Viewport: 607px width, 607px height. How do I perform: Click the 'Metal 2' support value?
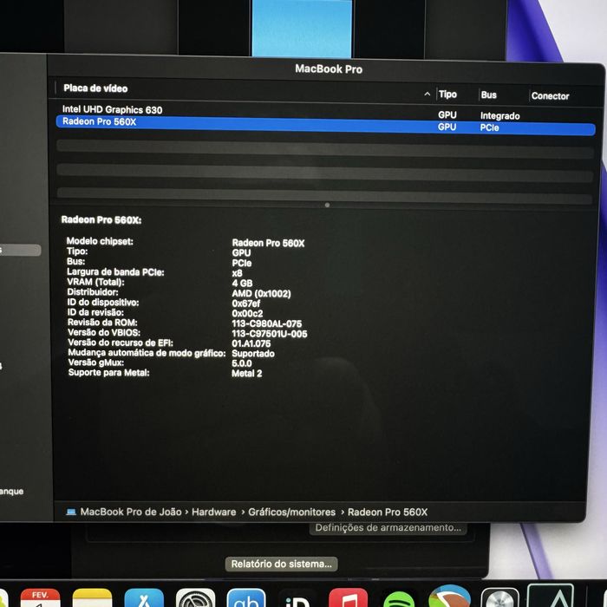[246, 374]
